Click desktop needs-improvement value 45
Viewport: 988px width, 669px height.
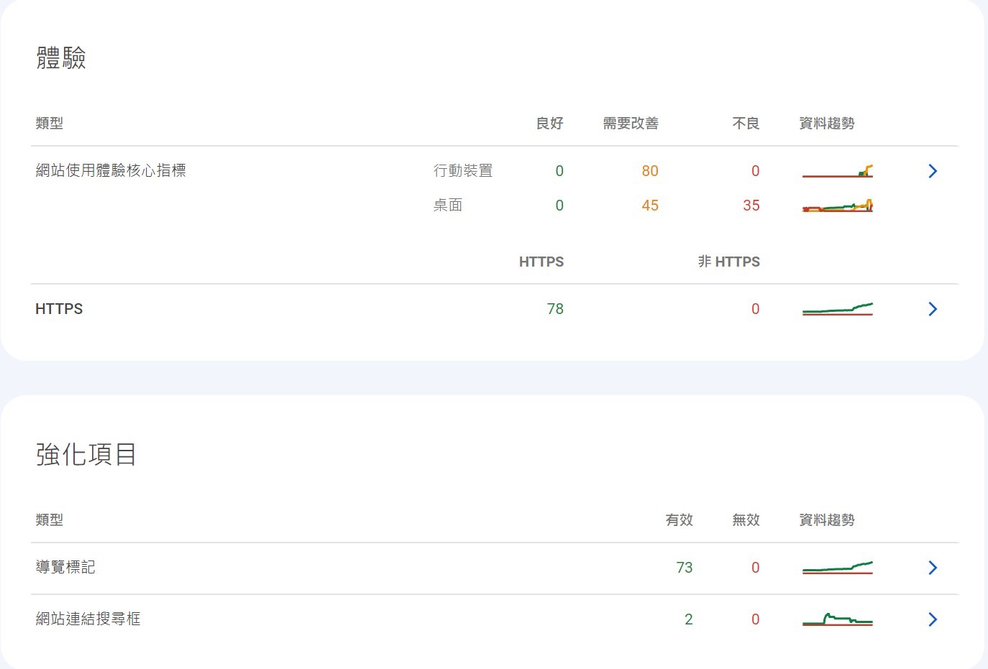650,206
